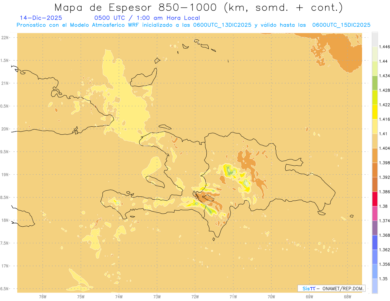Click the 68W longitude axis label
The height and width of the screenshot is (301, 390).
[x=347, y=296]
